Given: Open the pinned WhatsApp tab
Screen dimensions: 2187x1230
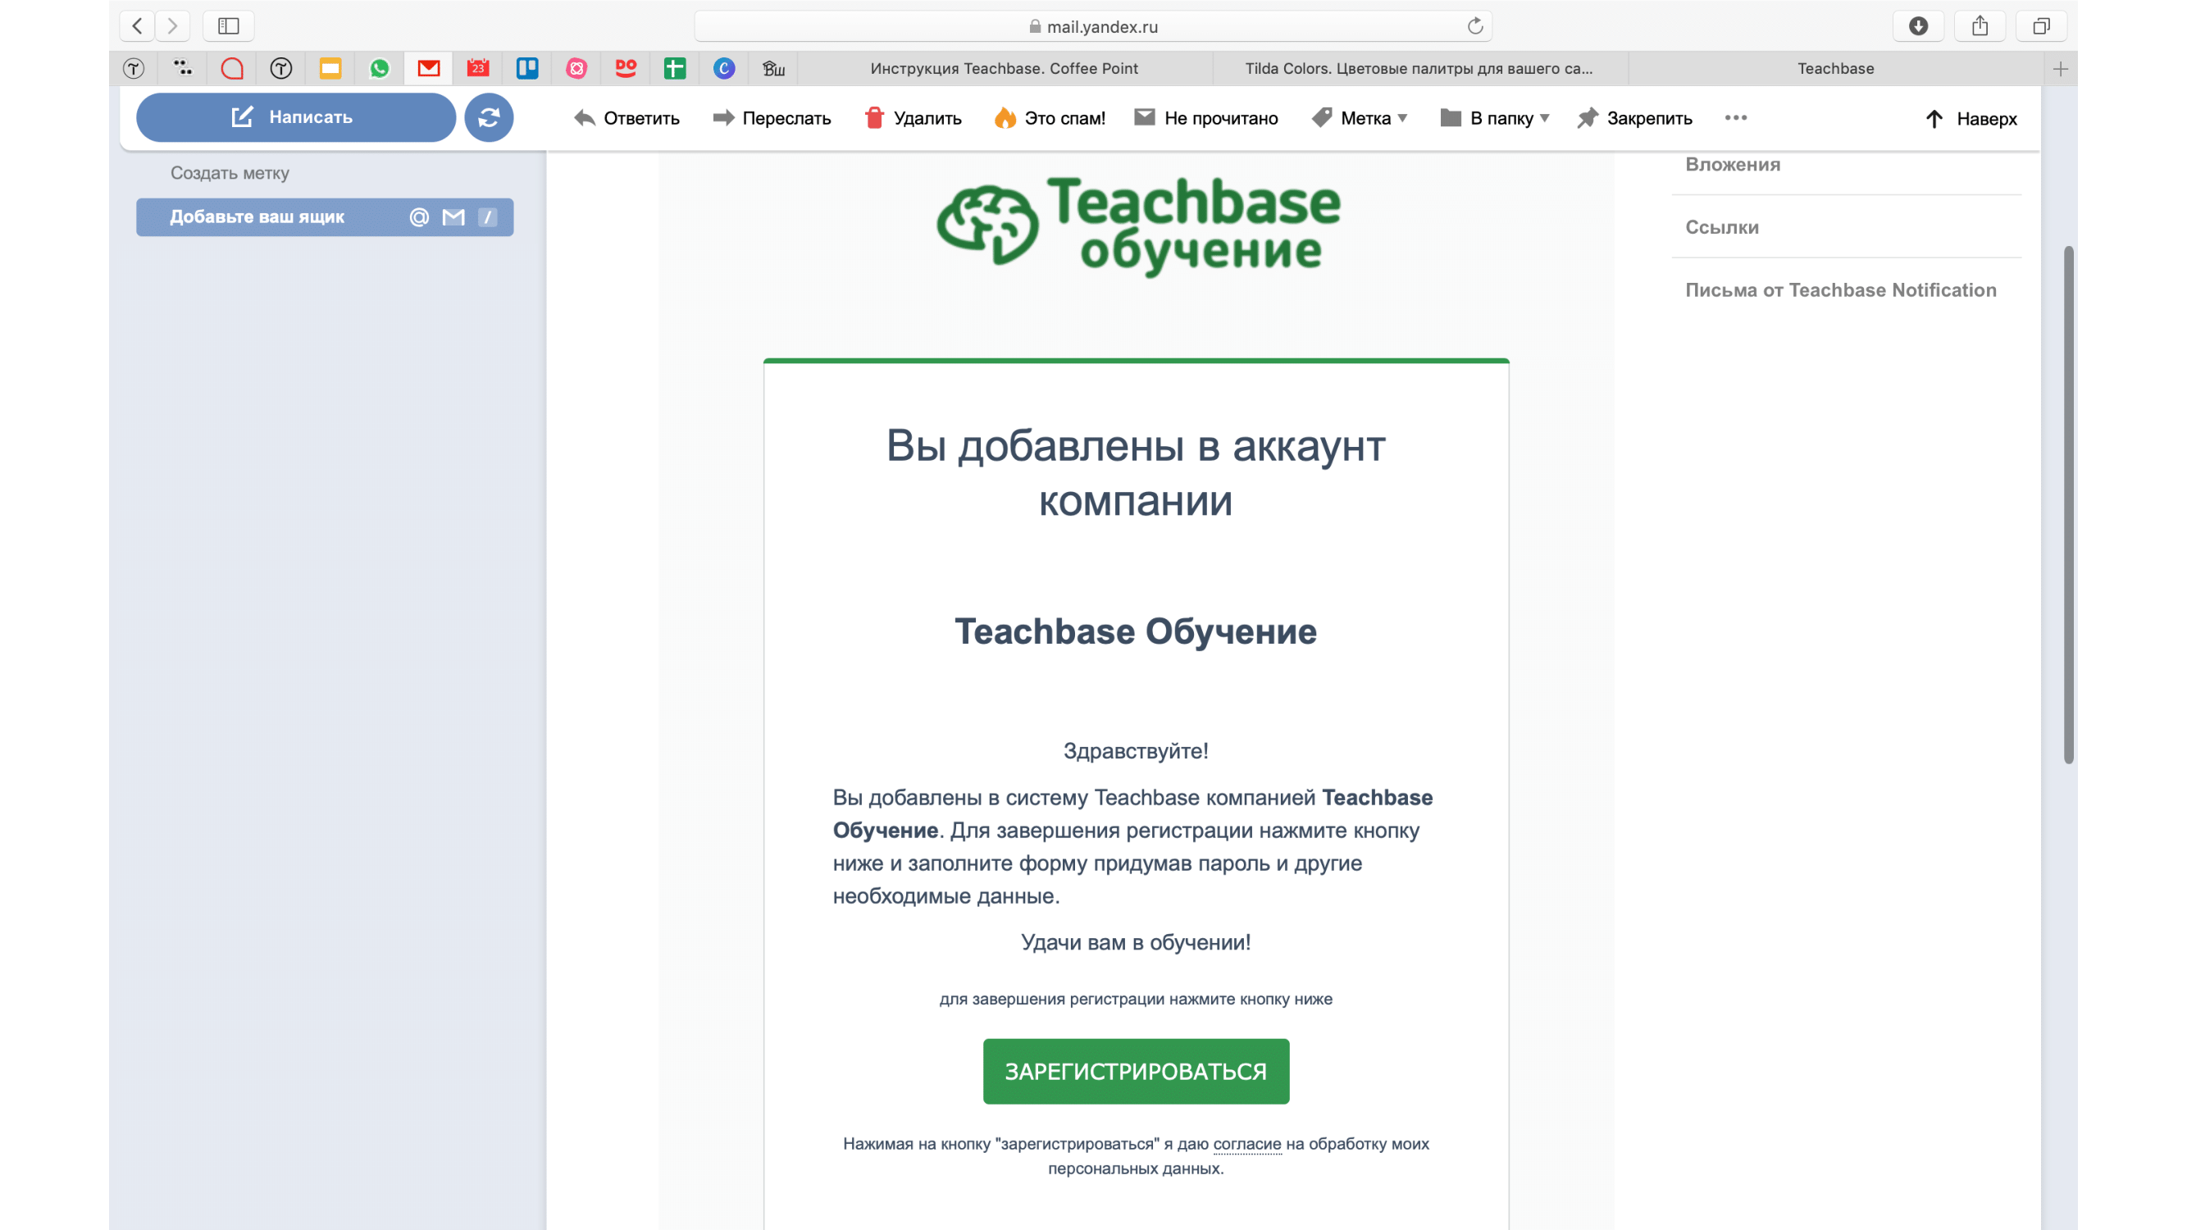Looking at the screenshot, I should pos(380,69).
